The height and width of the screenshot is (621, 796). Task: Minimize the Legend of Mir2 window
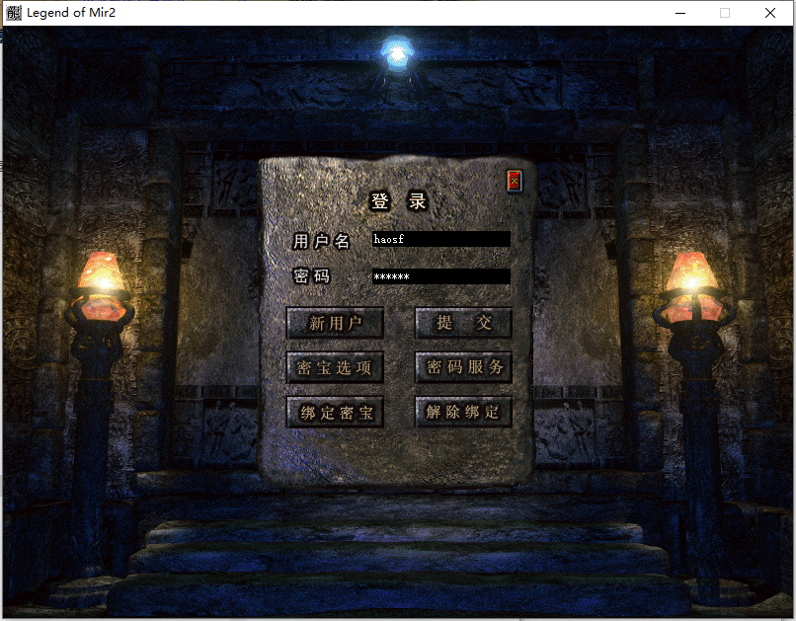[679, 13]
